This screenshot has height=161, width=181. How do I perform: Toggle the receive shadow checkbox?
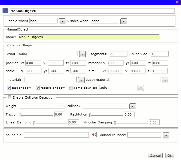coord(38,88)
